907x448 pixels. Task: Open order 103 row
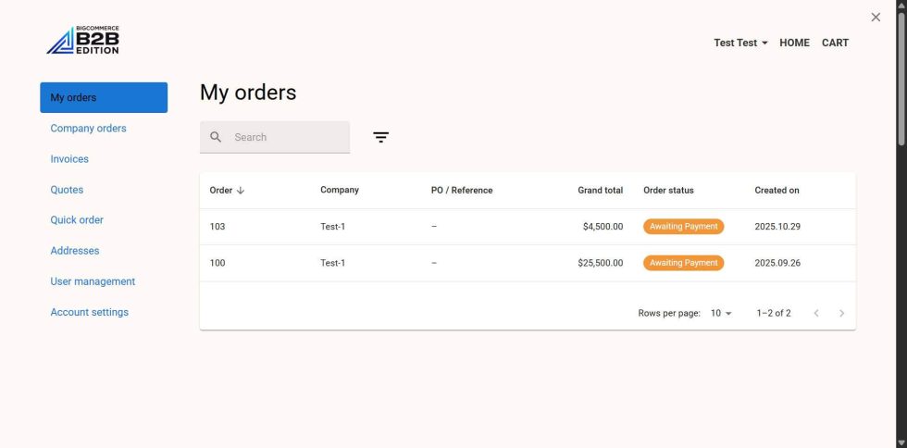point(528,227)
